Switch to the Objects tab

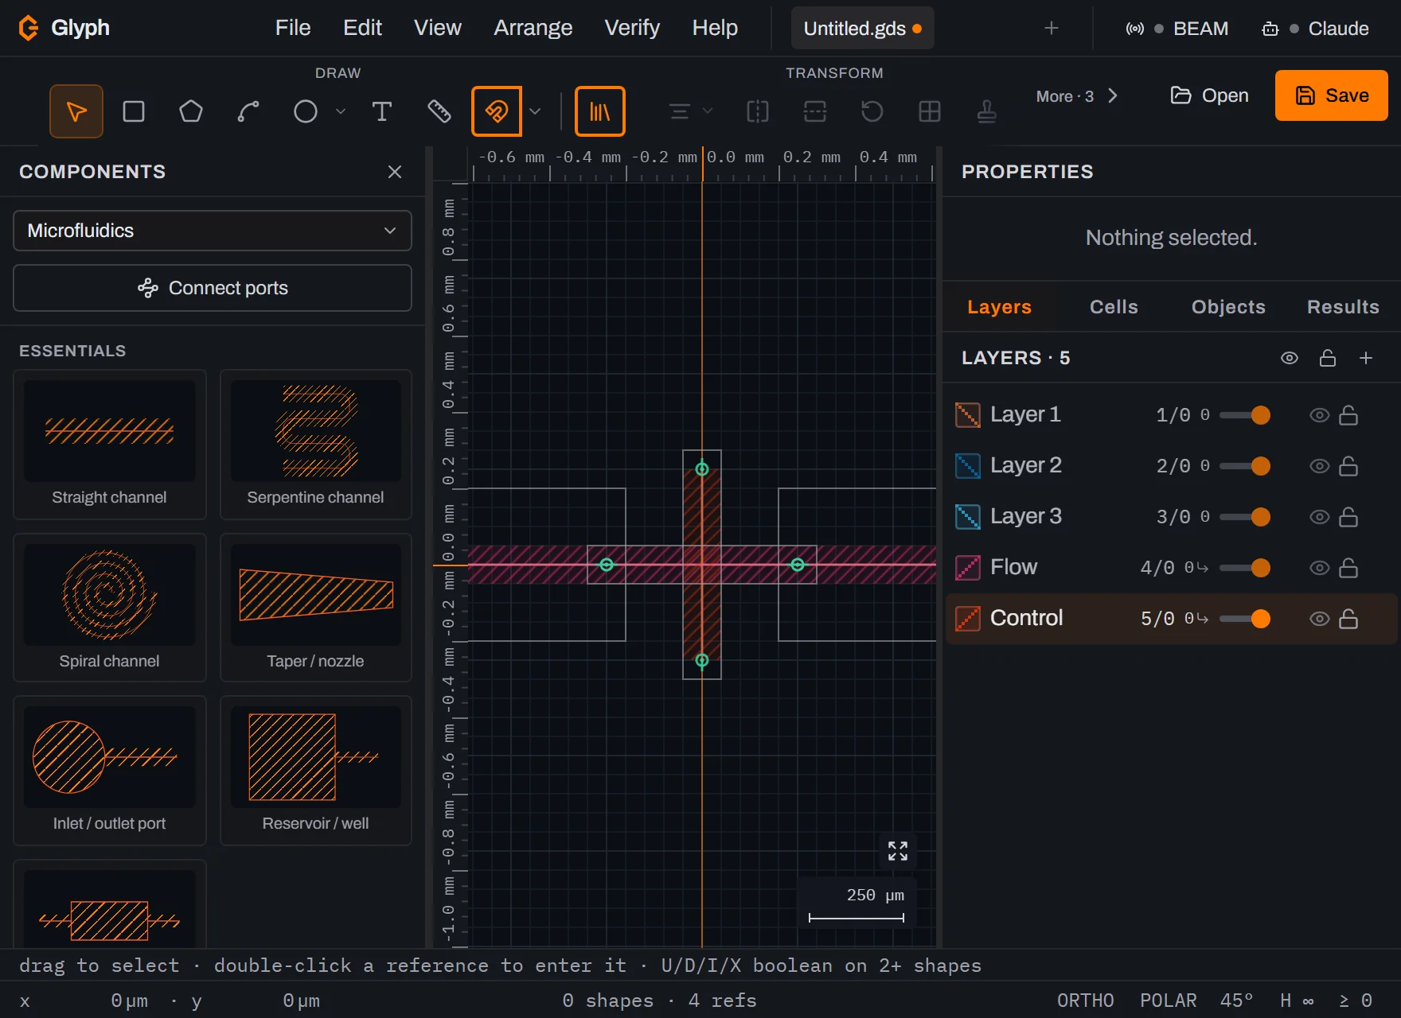pos(1228,307)
